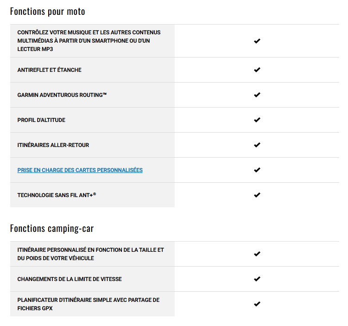Click Garmin Adventurous Routing feature label

62,95
